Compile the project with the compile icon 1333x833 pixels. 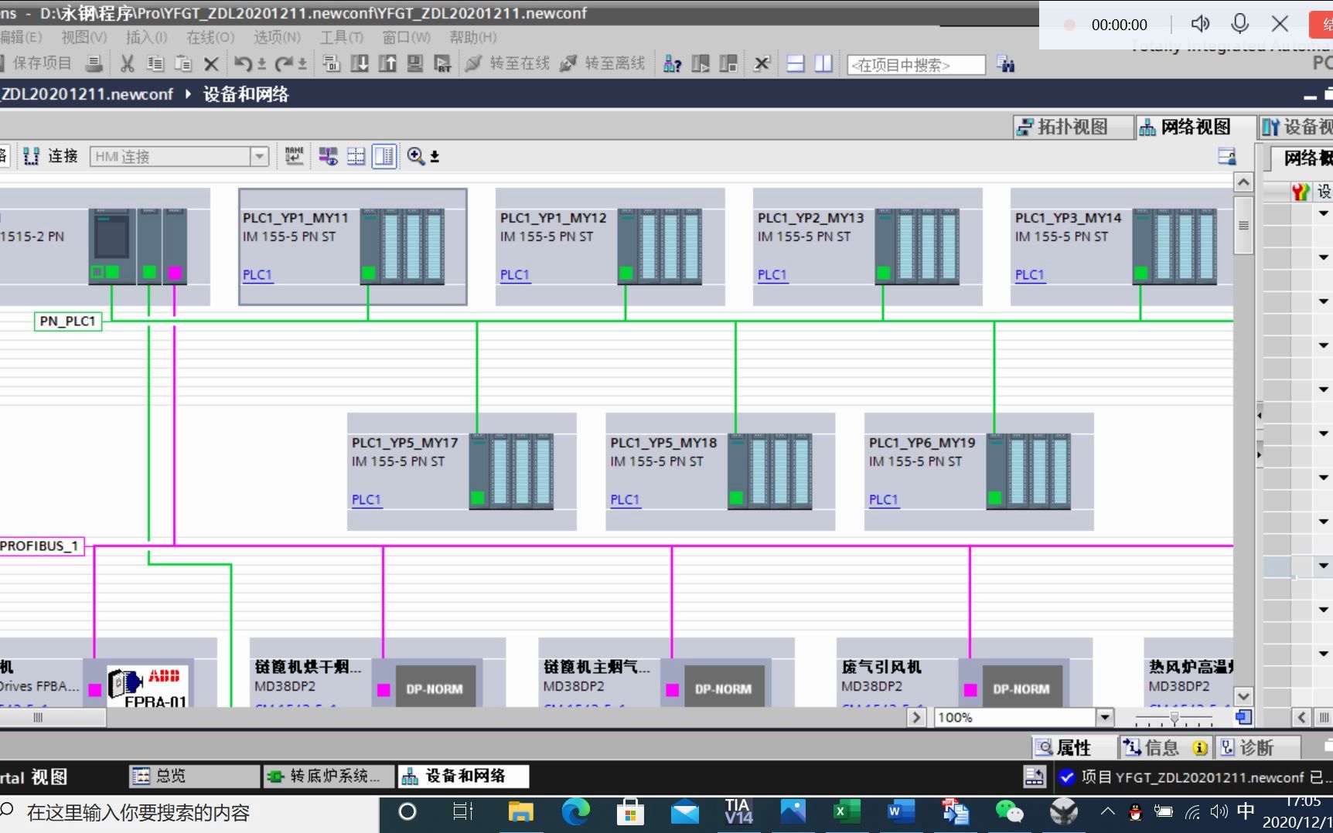pos(332,64)
